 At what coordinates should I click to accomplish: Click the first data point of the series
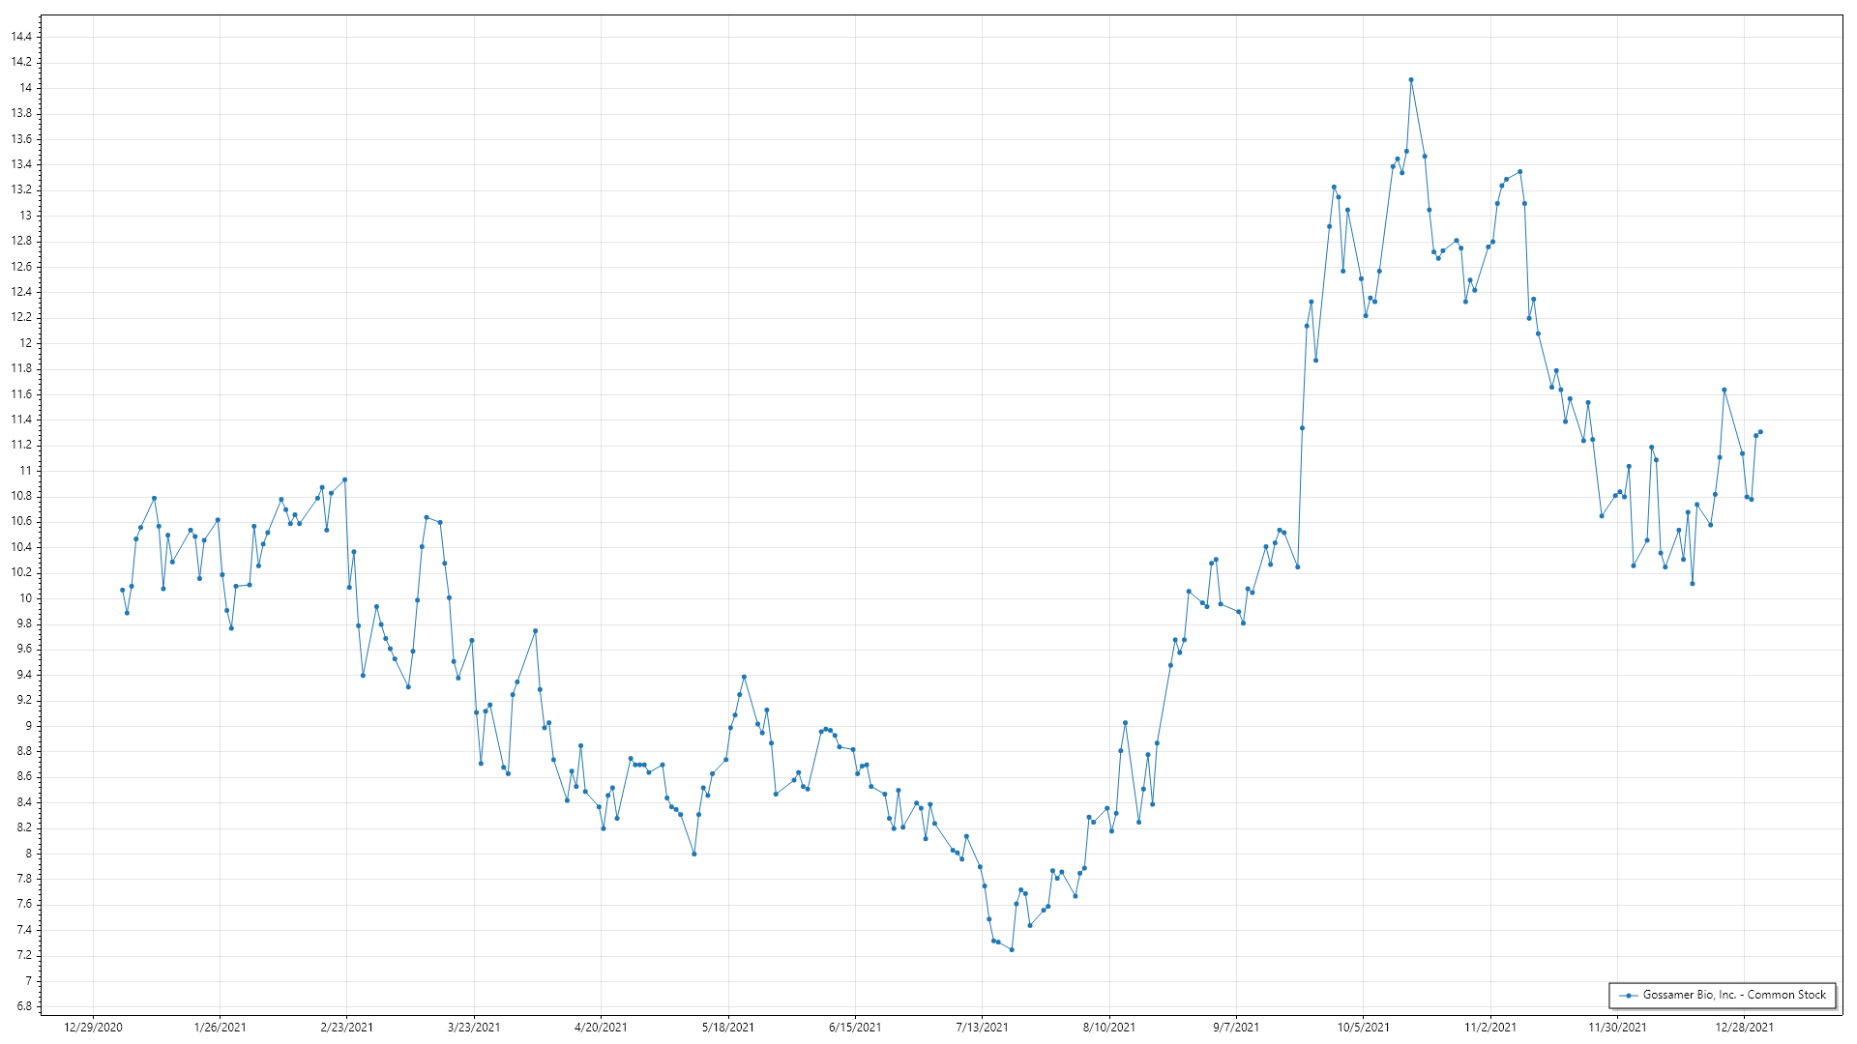click(123, 591)
